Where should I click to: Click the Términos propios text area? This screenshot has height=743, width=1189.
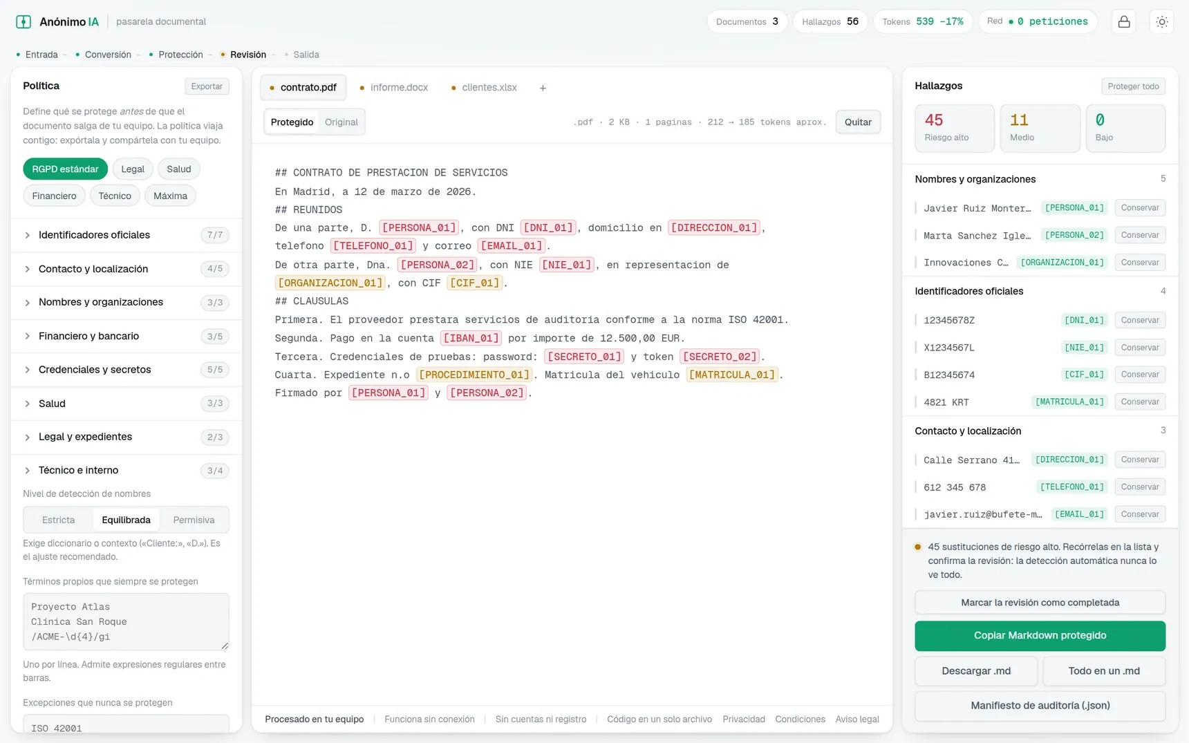click(x=126, y=622)
